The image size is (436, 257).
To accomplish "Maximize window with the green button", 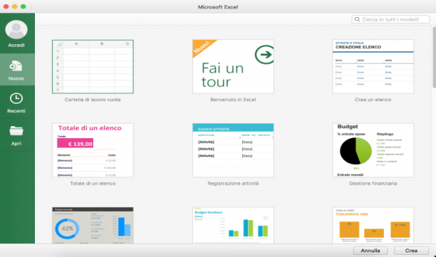I will click(x=24, y=6).
